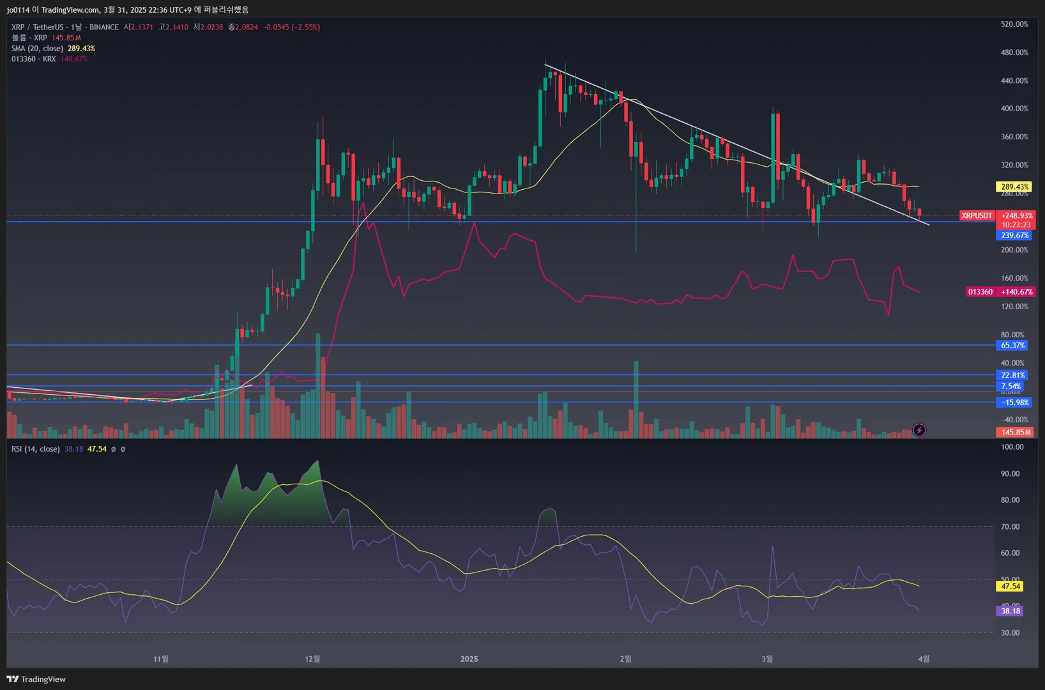Click the 013360 · KRX comparison legend
Viewport: 1045px width, 690px height.
coord(33,59)
